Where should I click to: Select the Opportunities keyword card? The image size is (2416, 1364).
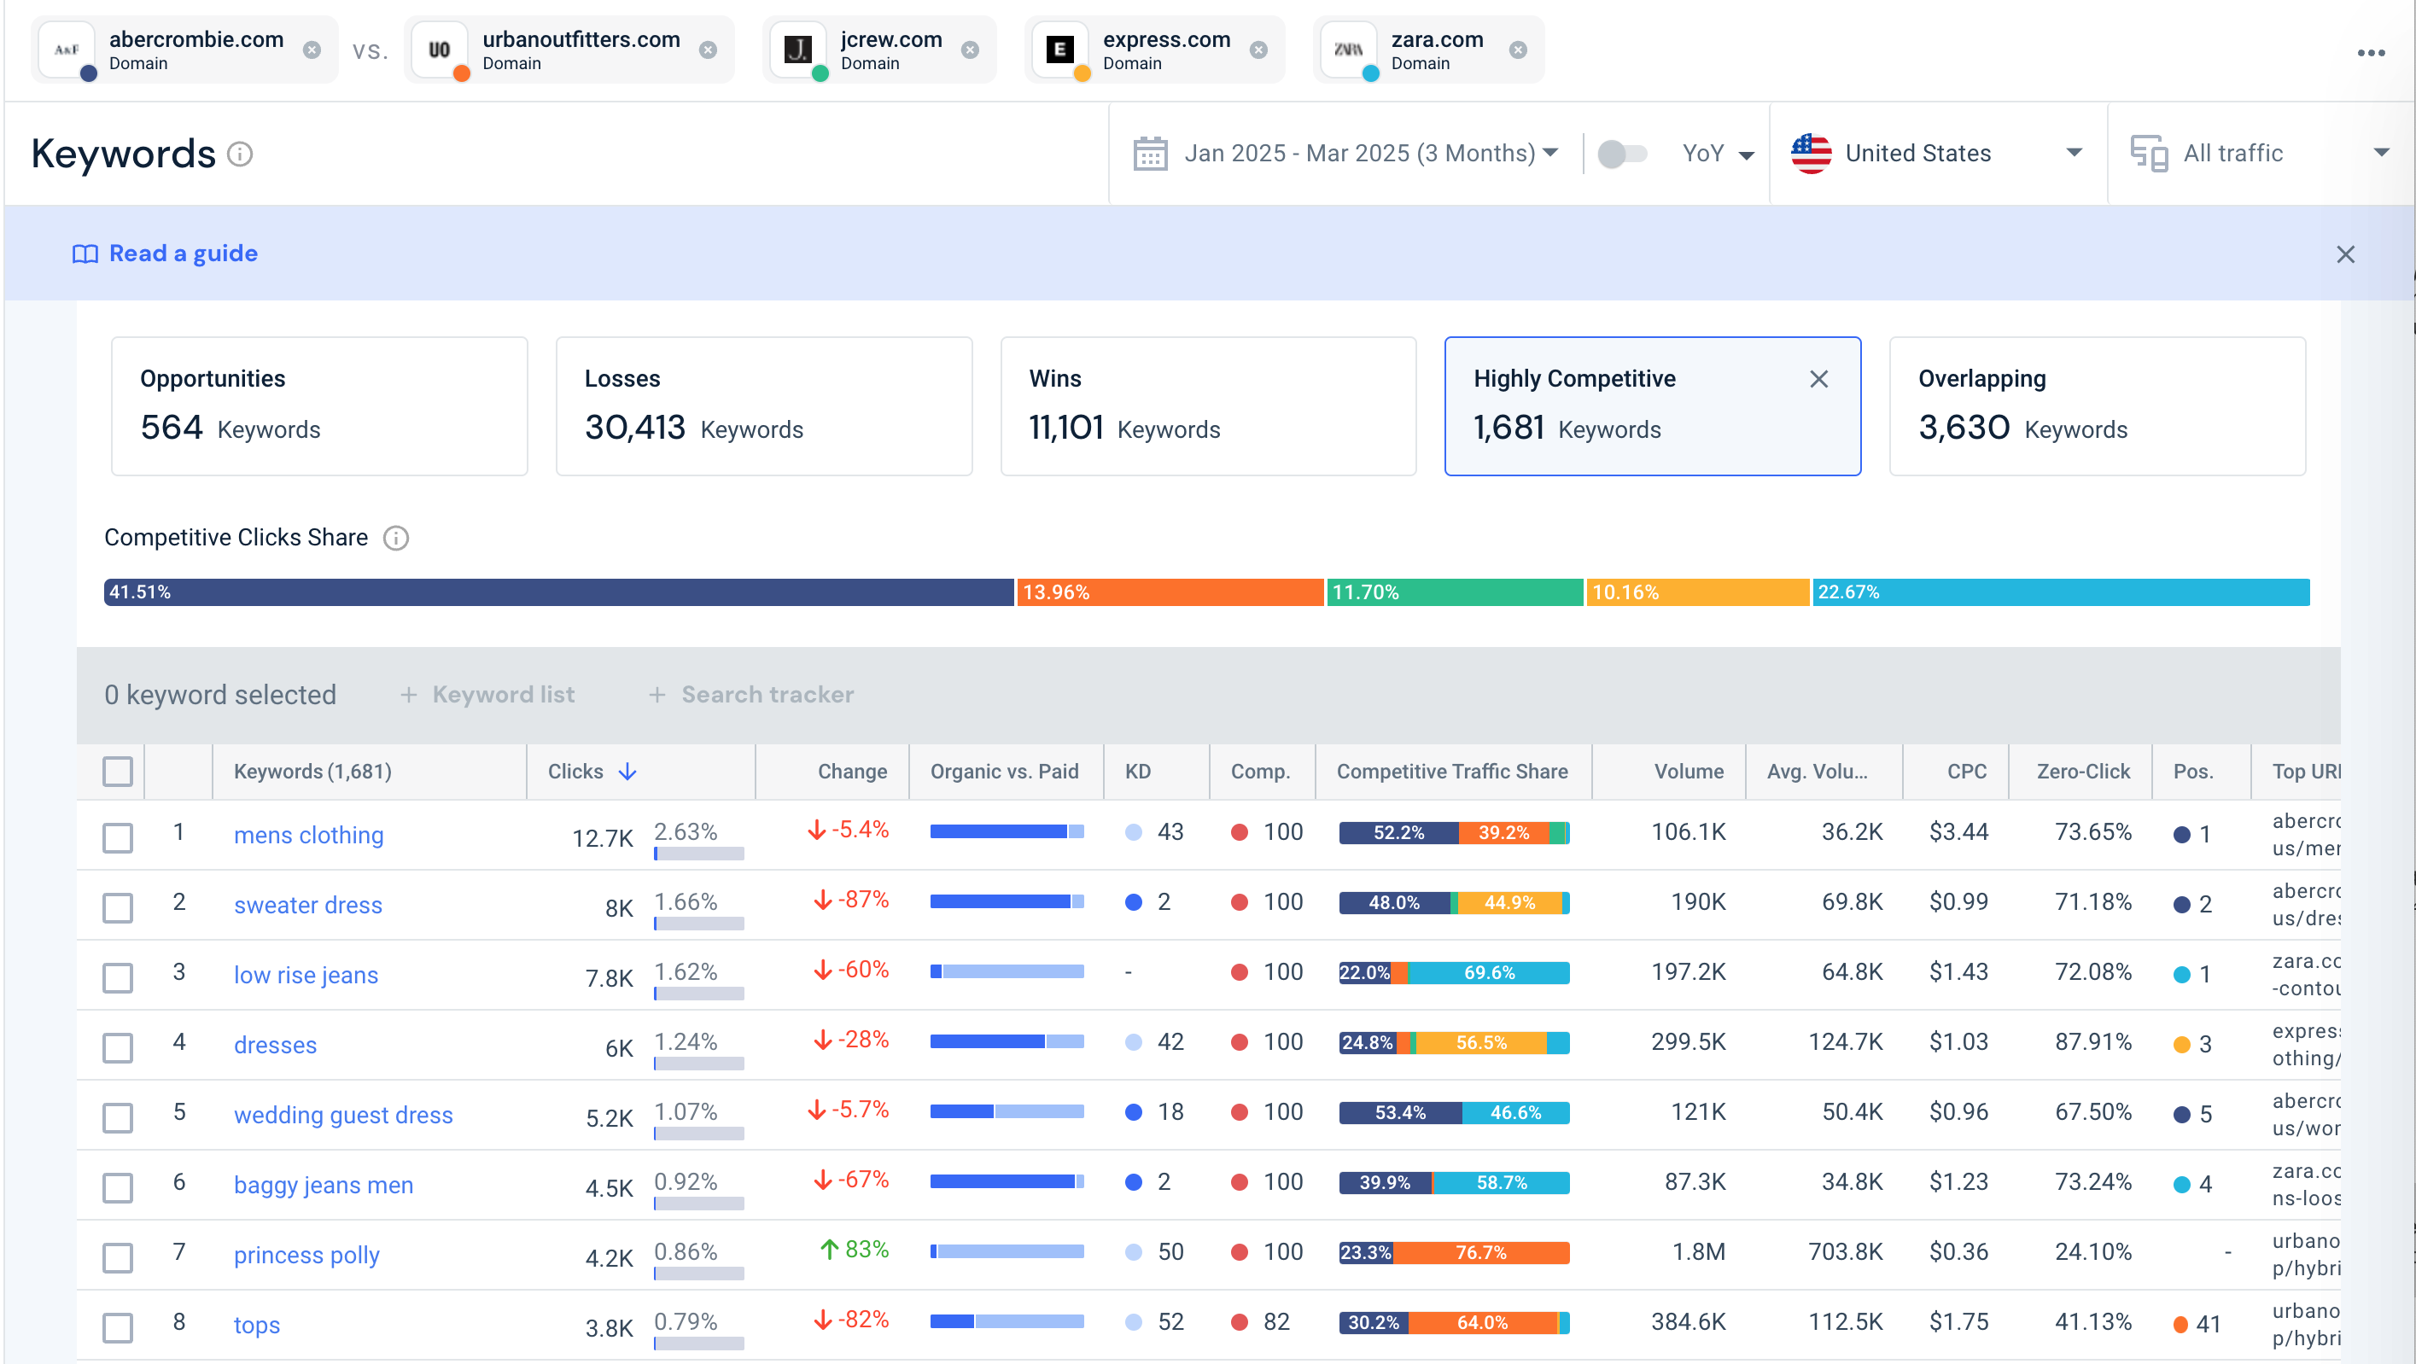[x=319, y=406]
